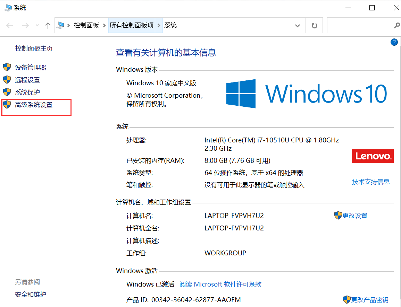Screen dimensions: 401x307
Task: Open help with the blue question mark
Action: (x=394, y=42)
